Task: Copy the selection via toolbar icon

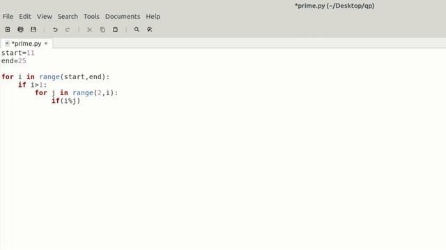Action: (x=102, y=29)
